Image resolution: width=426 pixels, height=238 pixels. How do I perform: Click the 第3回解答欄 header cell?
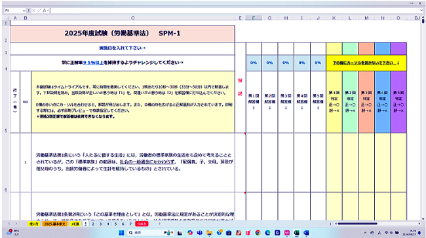click(x=286, y=102)
